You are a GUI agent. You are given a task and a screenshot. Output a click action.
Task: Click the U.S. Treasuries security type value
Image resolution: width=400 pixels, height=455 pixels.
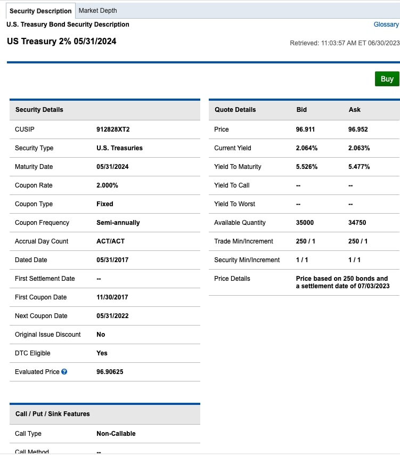coord(119,148)
